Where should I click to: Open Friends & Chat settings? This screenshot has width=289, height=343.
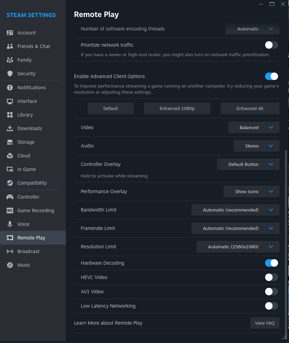33,46
